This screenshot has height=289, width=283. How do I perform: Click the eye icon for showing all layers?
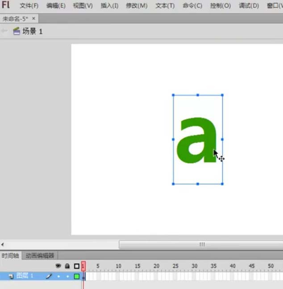[x=58, y=266]
